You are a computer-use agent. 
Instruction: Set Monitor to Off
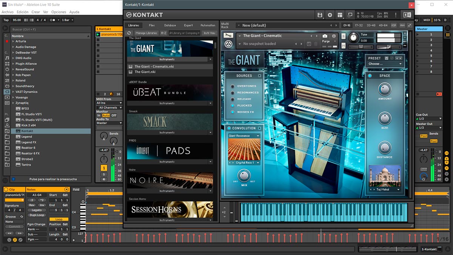tap(114, 116)
